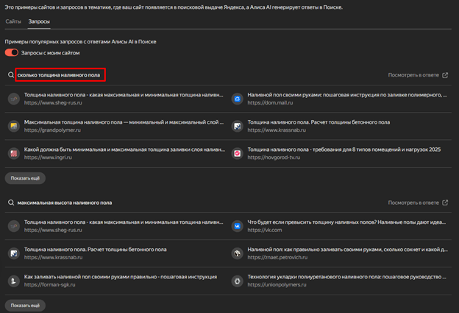Switch to the Сайты tab
The height and width of the screenshot is (313, 459).
coord(13,21)
